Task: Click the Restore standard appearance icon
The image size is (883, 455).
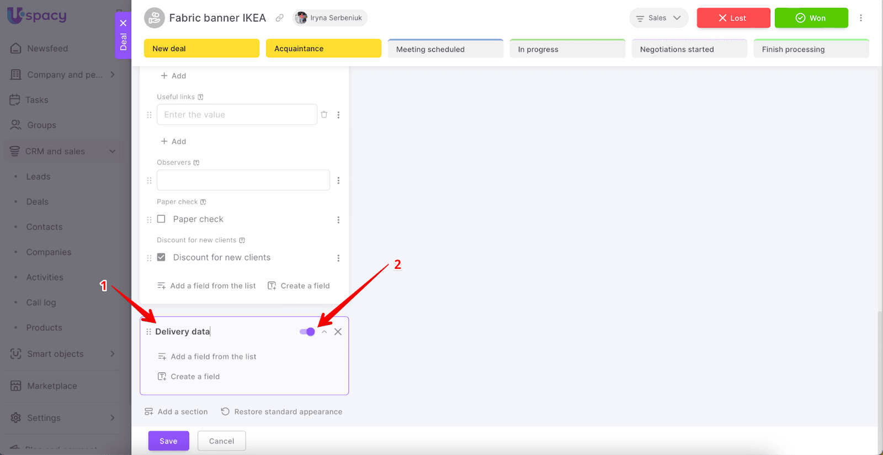Action: [225, 411]
